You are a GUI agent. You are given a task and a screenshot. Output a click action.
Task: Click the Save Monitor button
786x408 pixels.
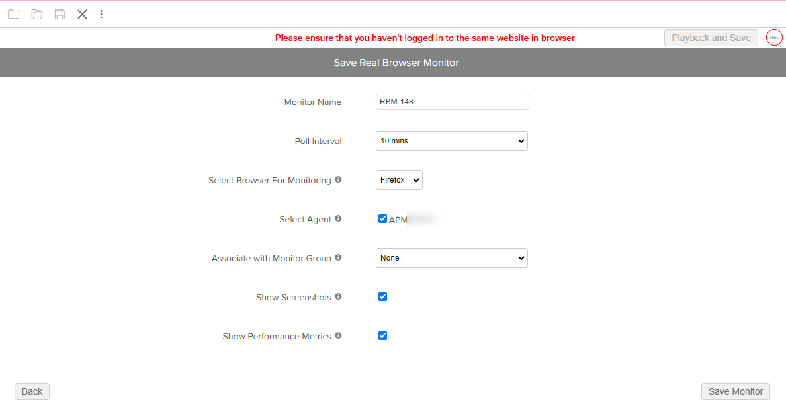click(x=735, y=391)
